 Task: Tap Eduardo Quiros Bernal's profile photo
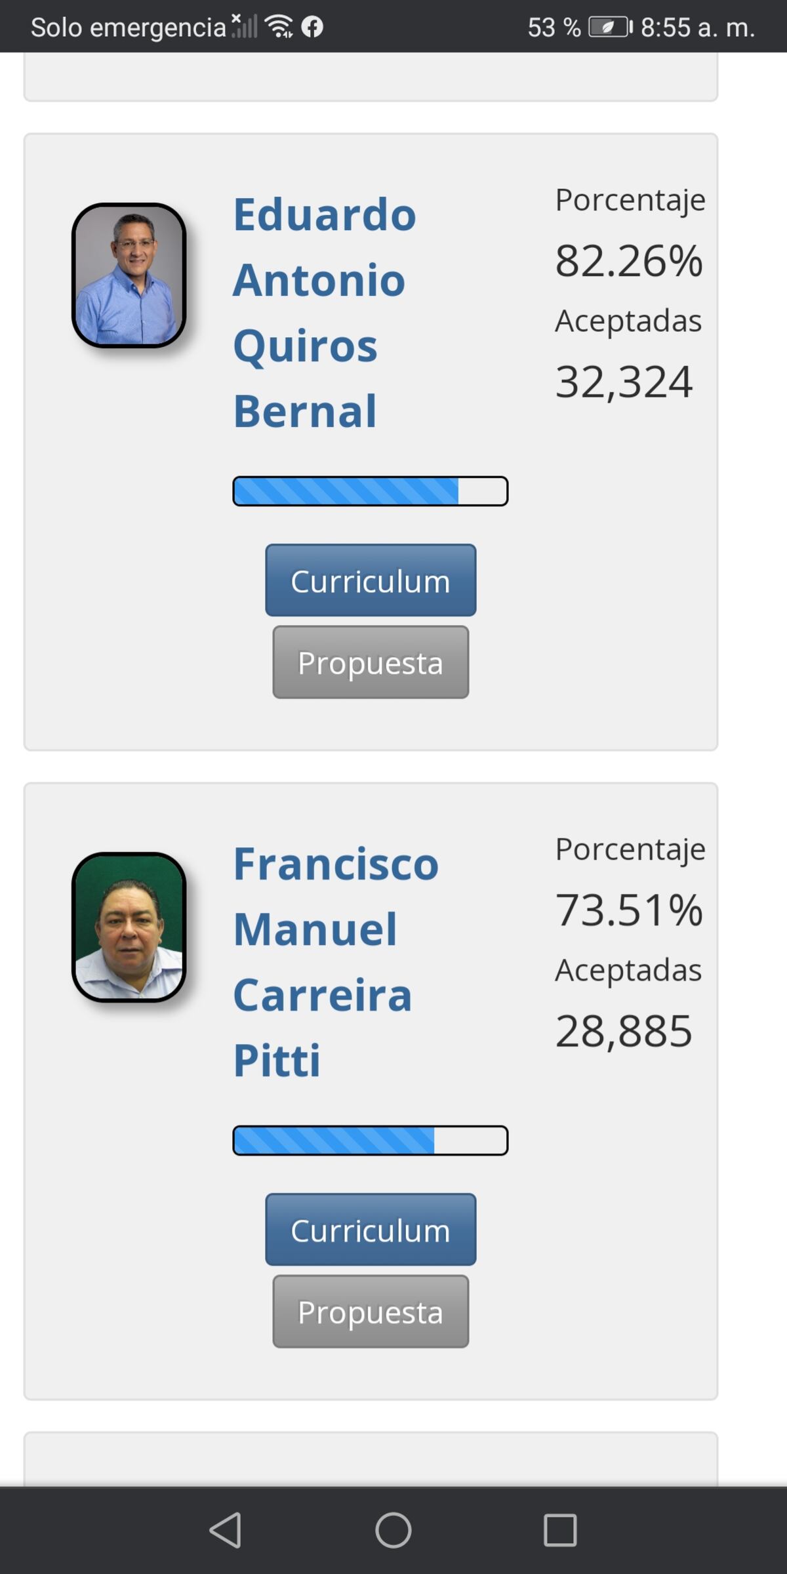pos(129,275)
